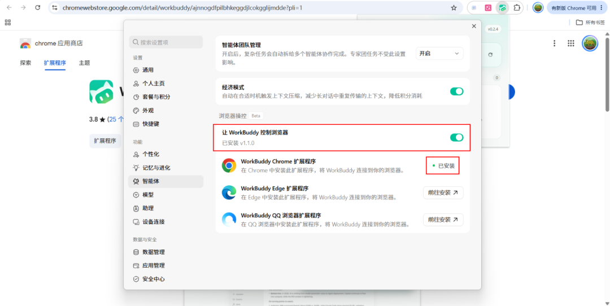Open 套餐与积分 settings
610x306 pixels.
(x=165, y=97)
